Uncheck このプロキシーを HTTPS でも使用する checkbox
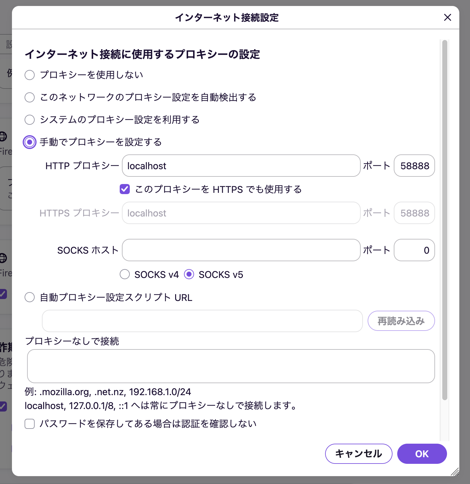The height and width of the screenshot is (484, 470). coord(125,189)
